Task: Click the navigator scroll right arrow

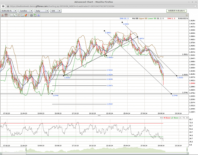Action: [188, 153]
